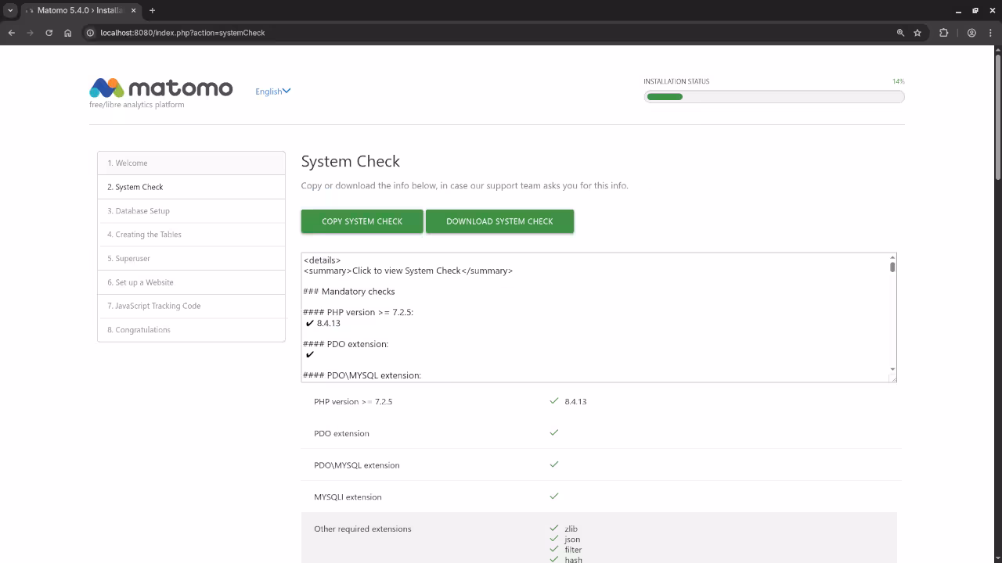Open a new browser tab
This screenshot has height=563, width=1002.
pyautogui.click(x=152, y=10)
